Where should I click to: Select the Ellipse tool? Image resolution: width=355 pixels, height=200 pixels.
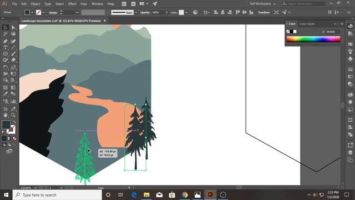tap(6, 54)
